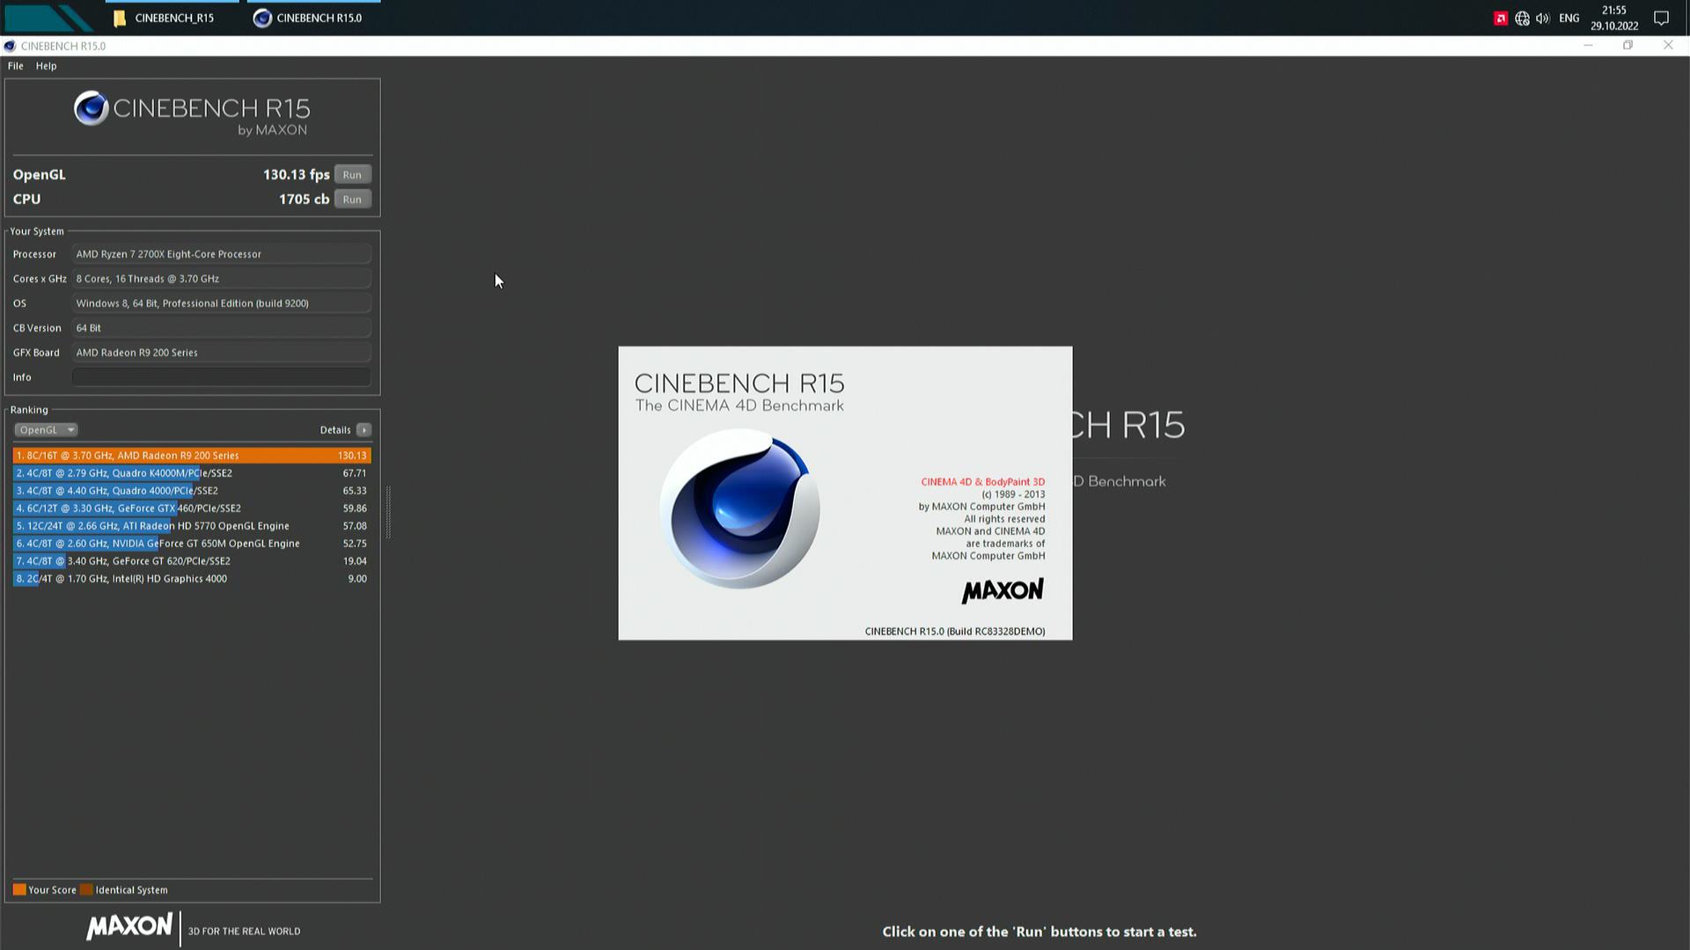Open the notification center icon
This screenshot has height=950, width=1690.
click(x=1661, y=18)
